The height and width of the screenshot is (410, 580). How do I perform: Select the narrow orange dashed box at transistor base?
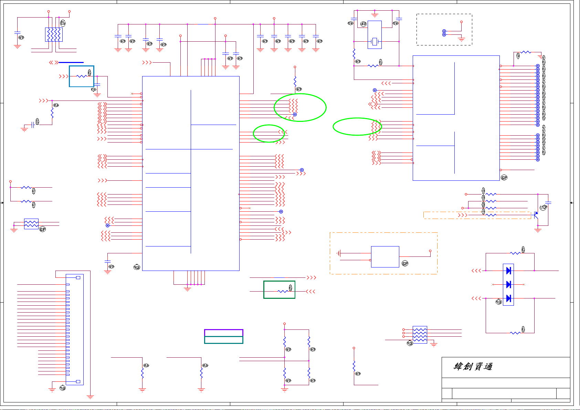click(x=477, y=215)
